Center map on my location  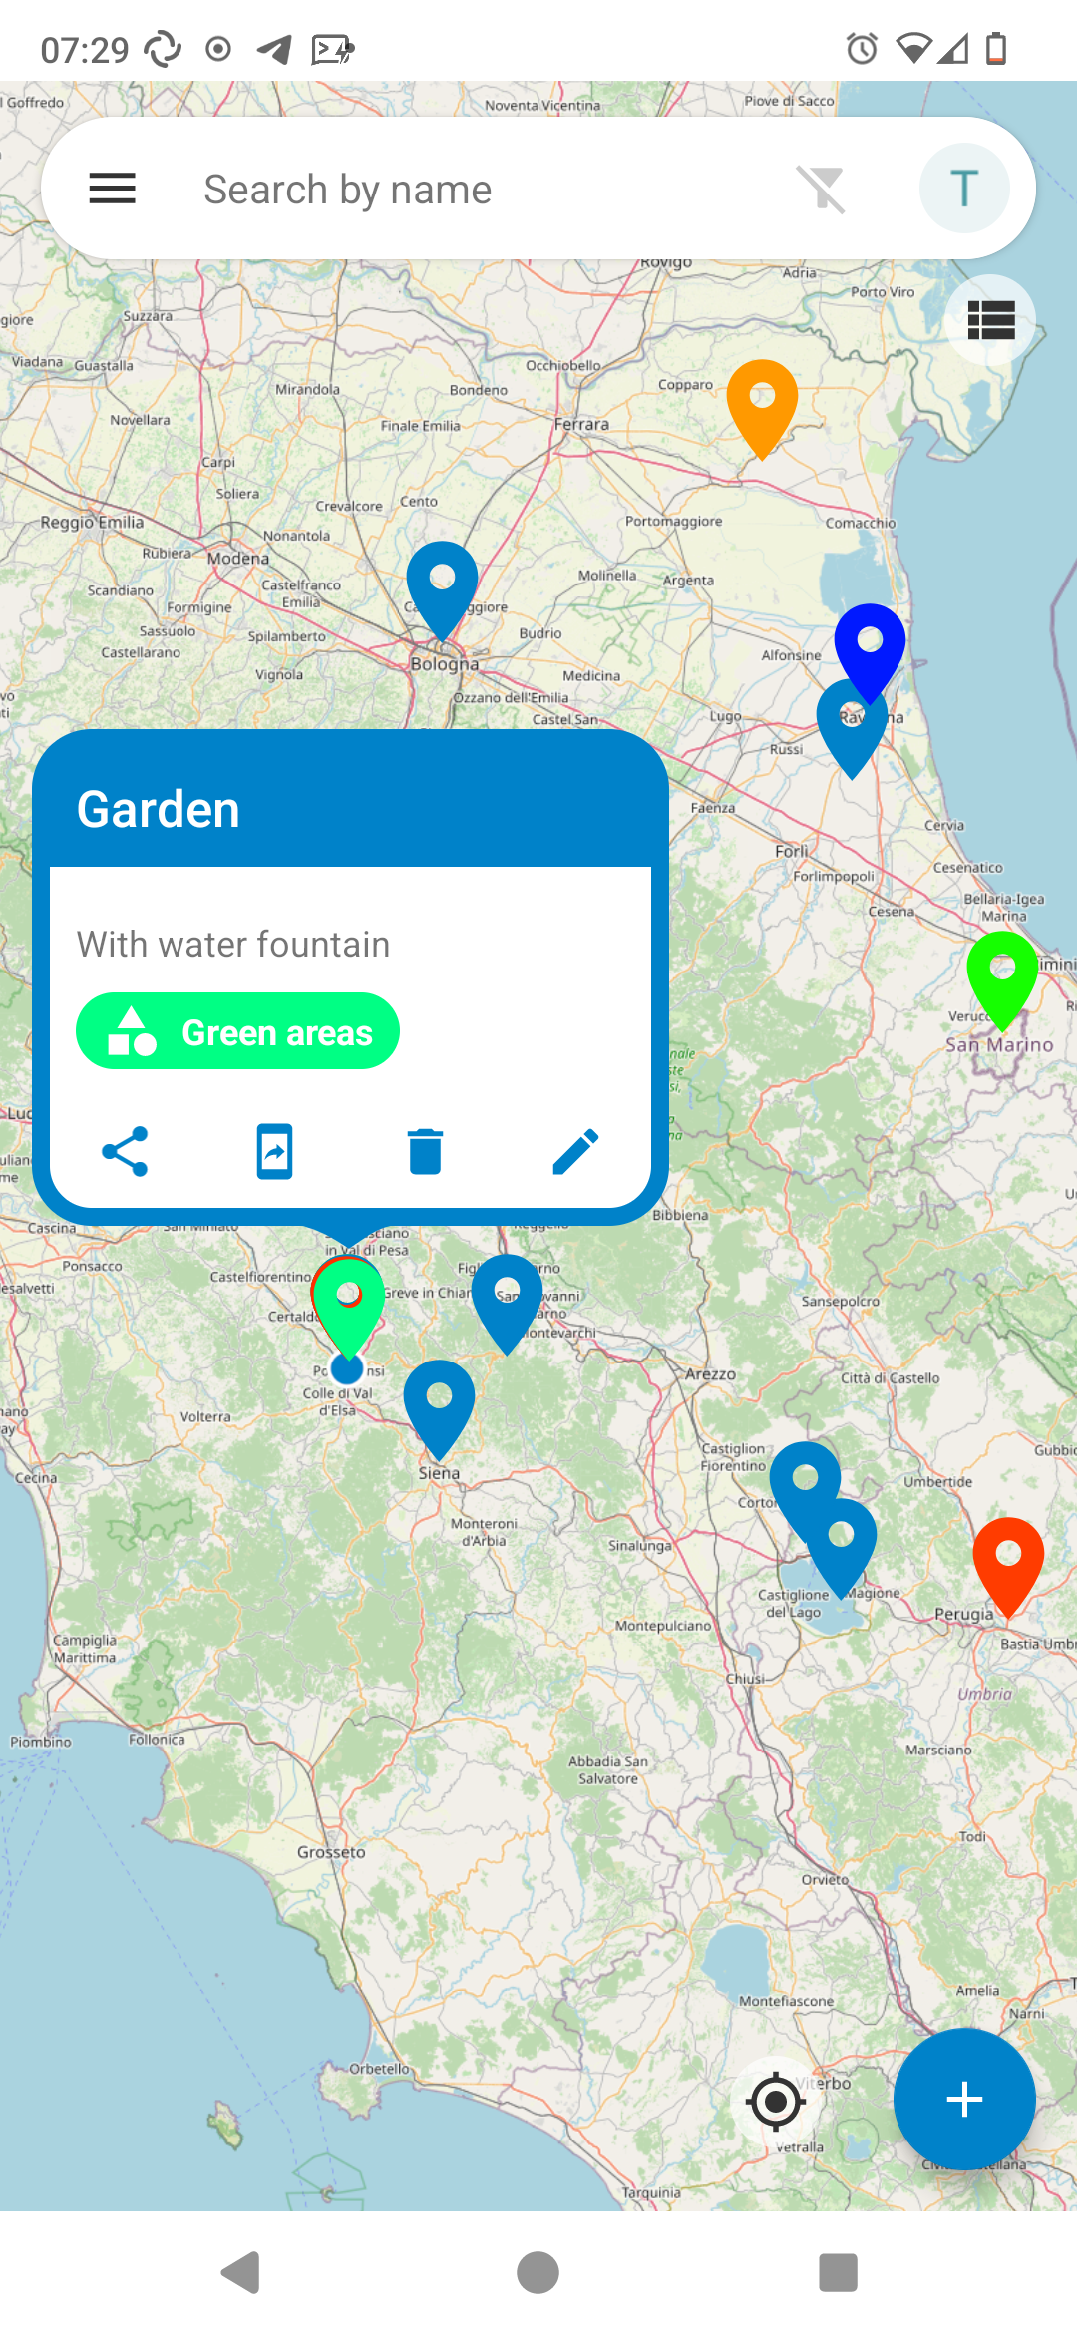coord(776,2102)
